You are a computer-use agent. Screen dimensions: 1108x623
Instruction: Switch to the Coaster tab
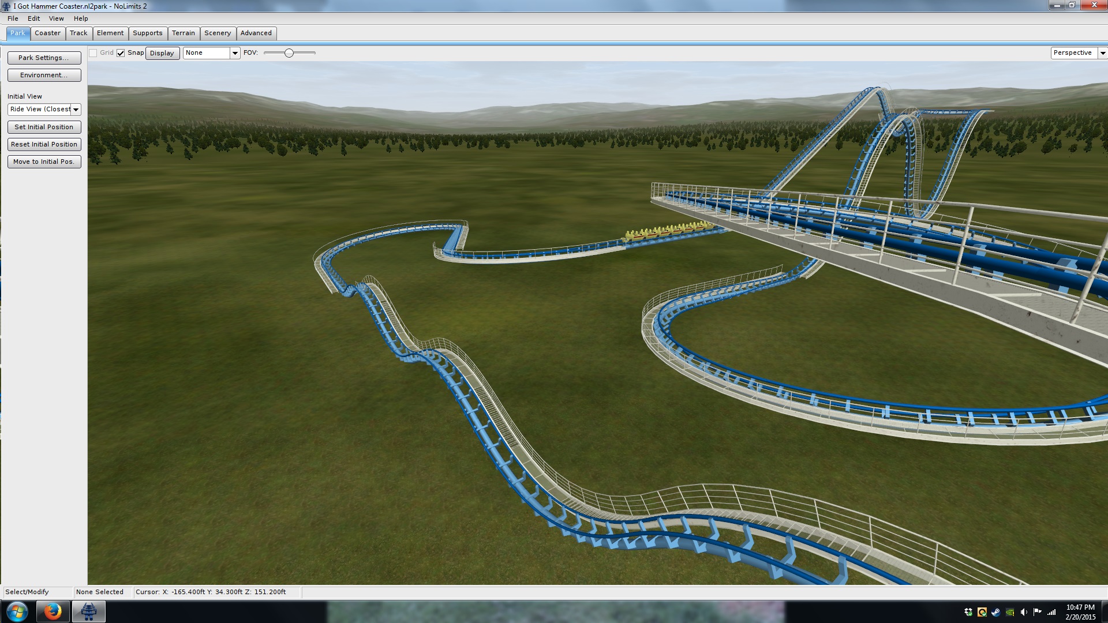click(47, 33)
